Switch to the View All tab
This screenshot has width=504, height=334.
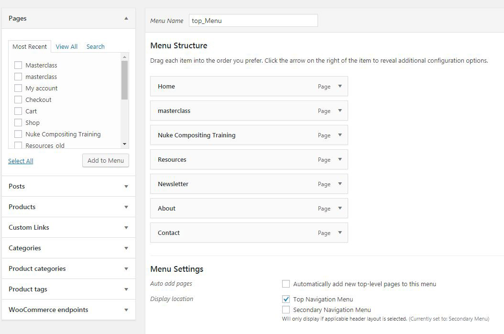click(66, 47)
